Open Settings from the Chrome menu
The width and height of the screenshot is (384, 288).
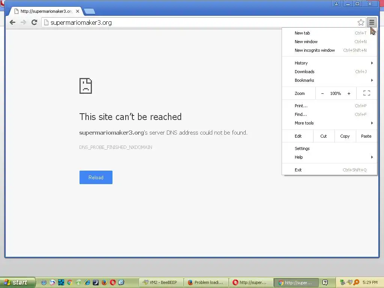point(329,148)
